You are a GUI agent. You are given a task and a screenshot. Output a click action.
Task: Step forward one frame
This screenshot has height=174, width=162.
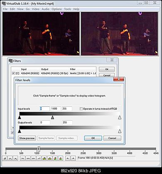tap(33, 158)
